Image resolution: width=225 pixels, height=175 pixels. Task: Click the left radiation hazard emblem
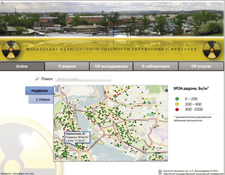pyautogui.click(x=11, y=50)
